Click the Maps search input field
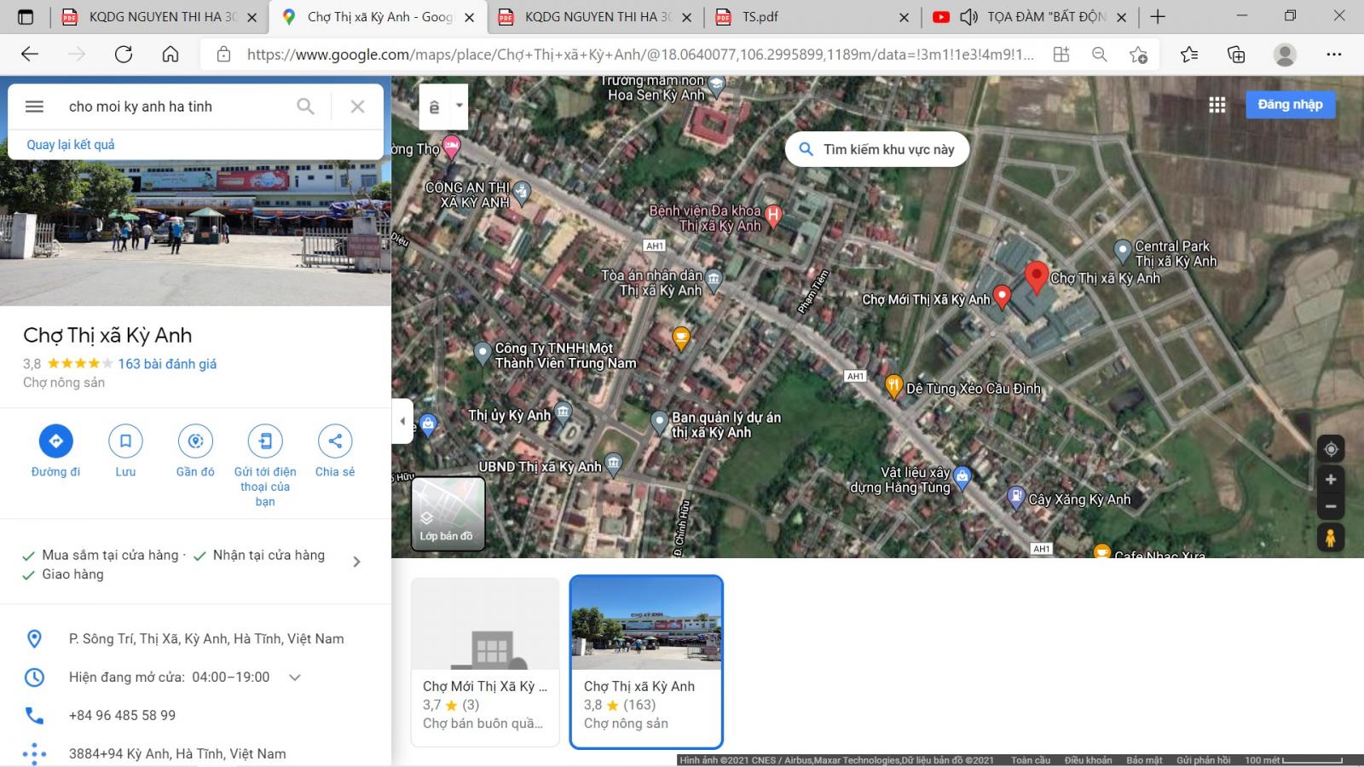This screenshot has height=767, width=1364. point(175,107)
